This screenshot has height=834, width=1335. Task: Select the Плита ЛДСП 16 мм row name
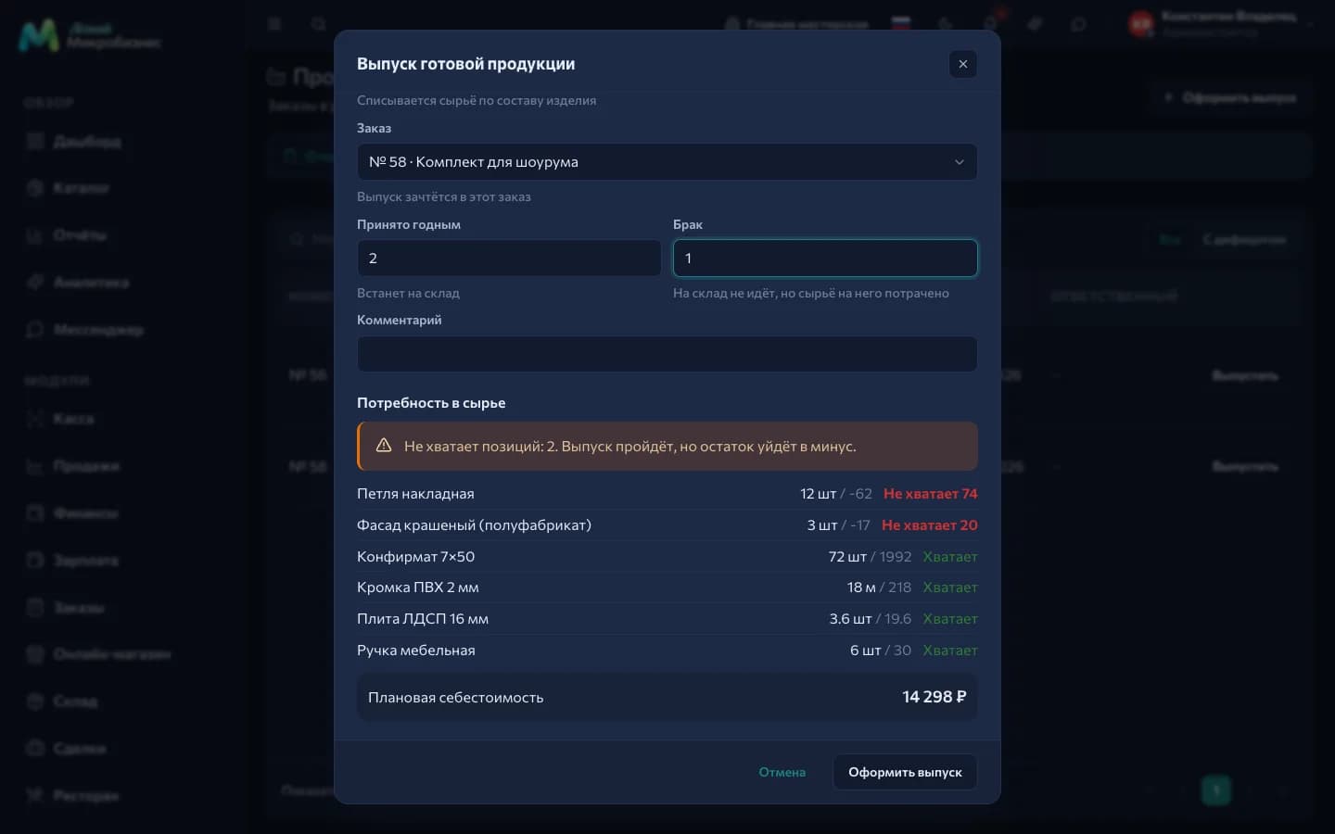(423, 619)
